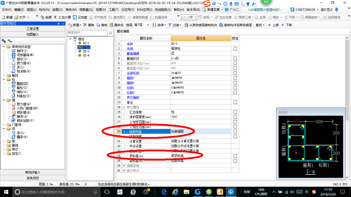Select the 属性编辑 tab

click(123, 31)
